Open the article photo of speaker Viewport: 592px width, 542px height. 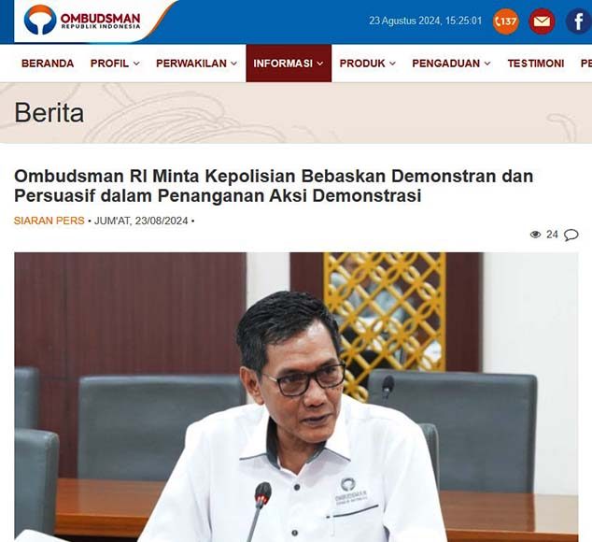296,397
